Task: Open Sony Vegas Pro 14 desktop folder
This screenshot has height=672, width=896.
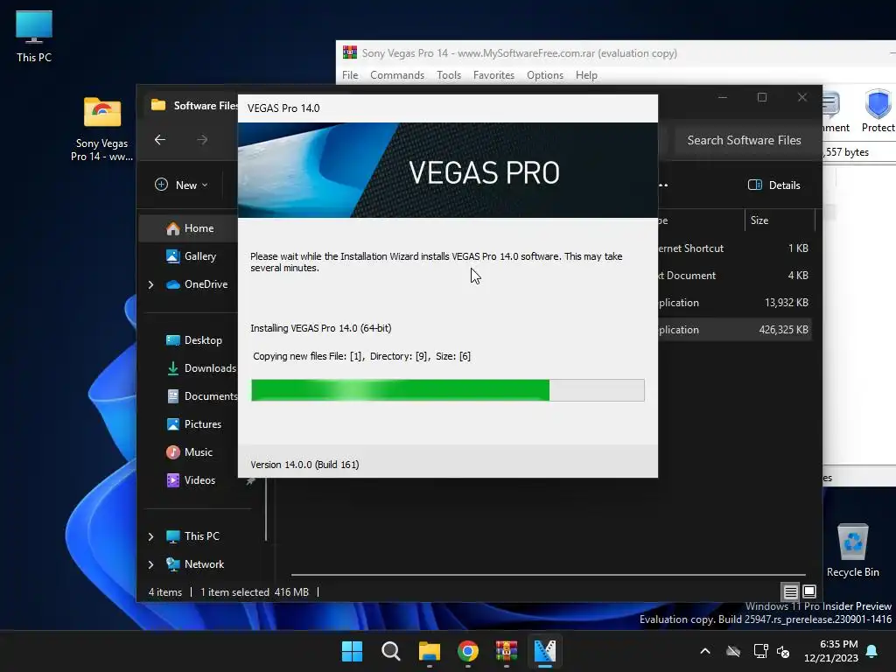Action: click(x=101, y=129)
